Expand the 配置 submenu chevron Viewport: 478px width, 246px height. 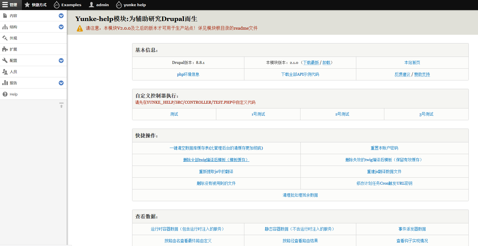click(61, 61)
